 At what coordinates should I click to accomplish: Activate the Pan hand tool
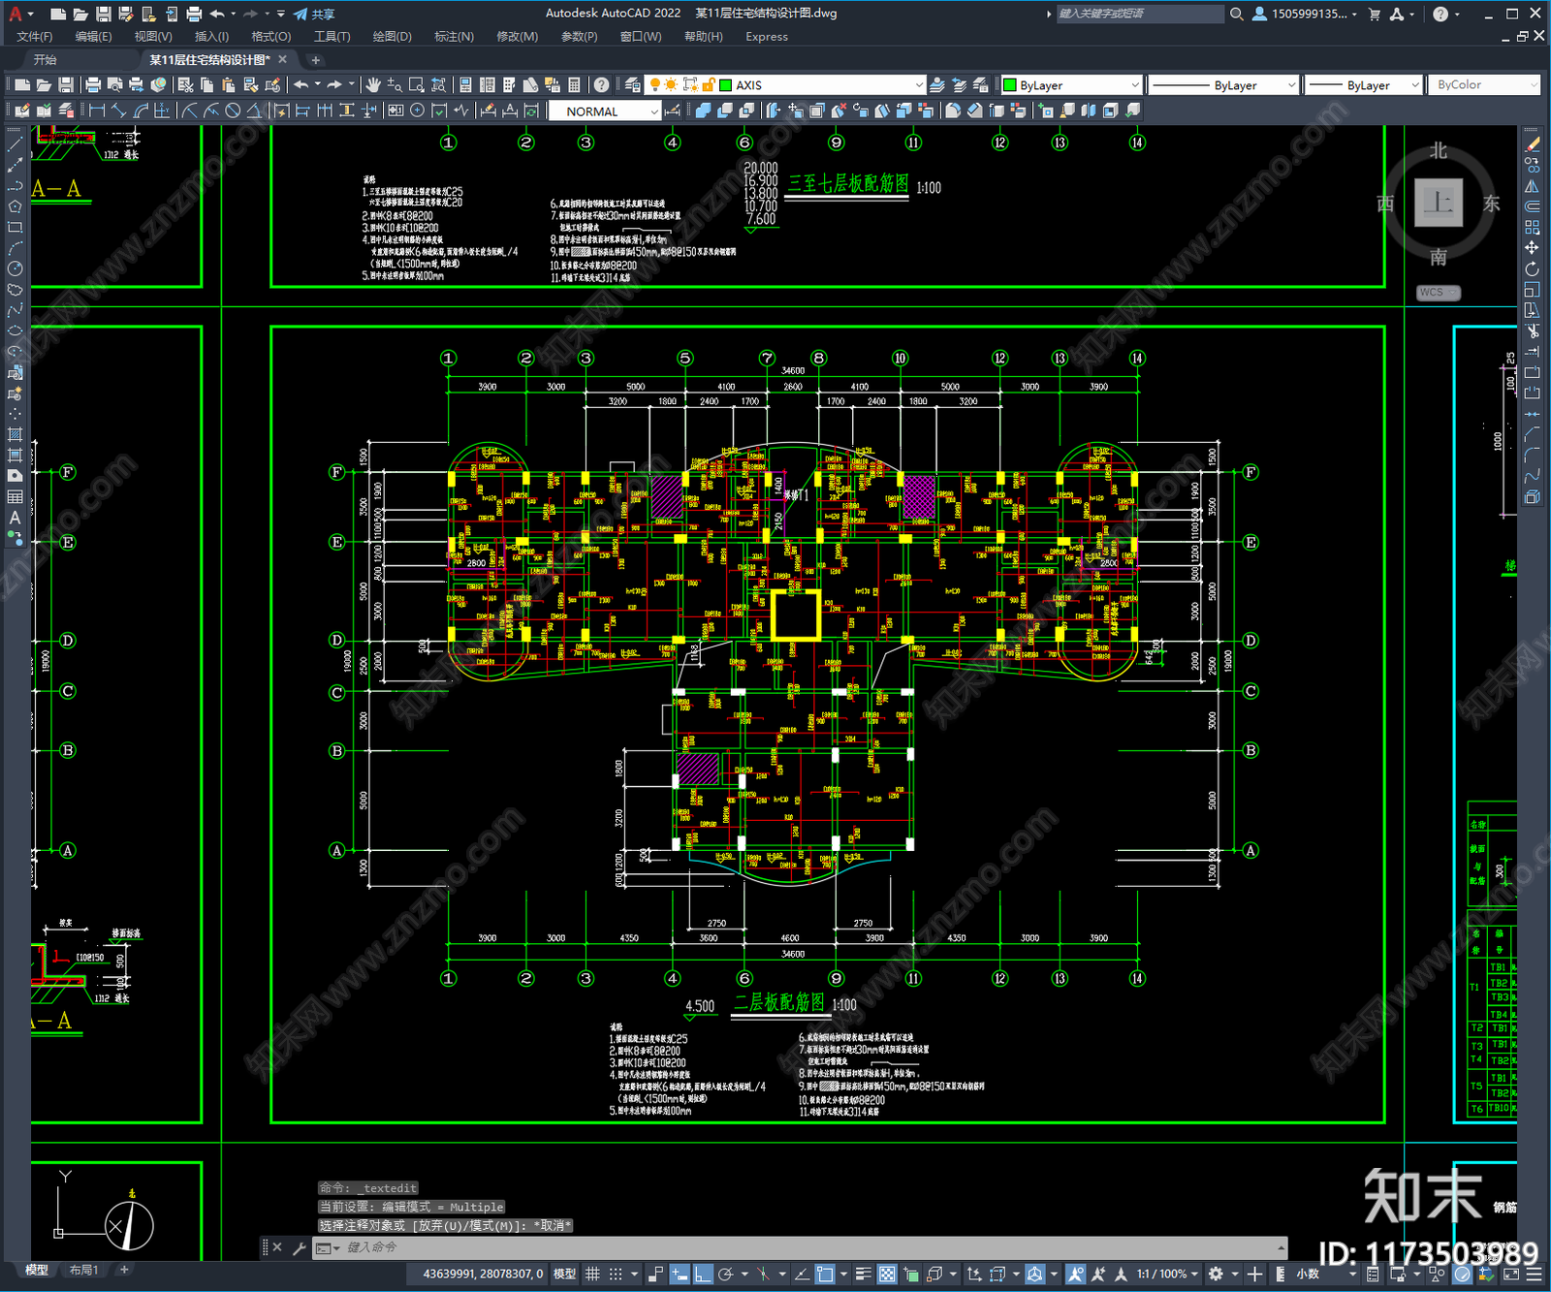[x=373, y=85]
